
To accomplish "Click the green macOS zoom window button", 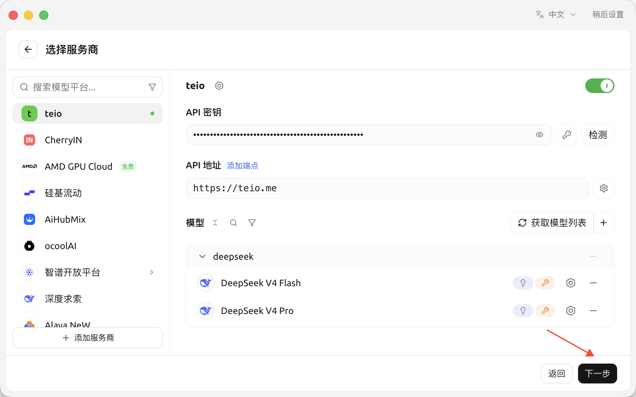I will pos(44,15).
